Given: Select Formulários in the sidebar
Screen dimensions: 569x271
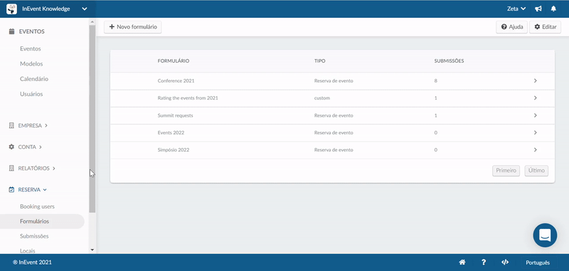Looking at the screenshot, I should click(x=42, y=221).
